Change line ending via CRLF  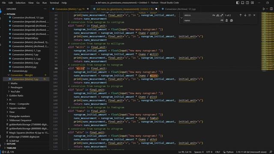click(217, 152)
